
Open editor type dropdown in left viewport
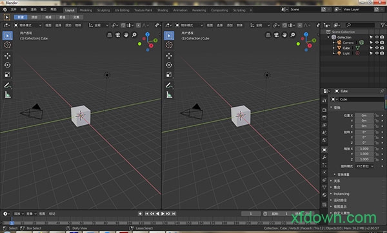coord(6,25)
